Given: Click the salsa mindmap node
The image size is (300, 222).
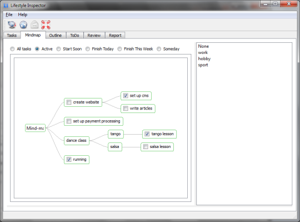Looking at the screenshot, I should coord(115,147).
